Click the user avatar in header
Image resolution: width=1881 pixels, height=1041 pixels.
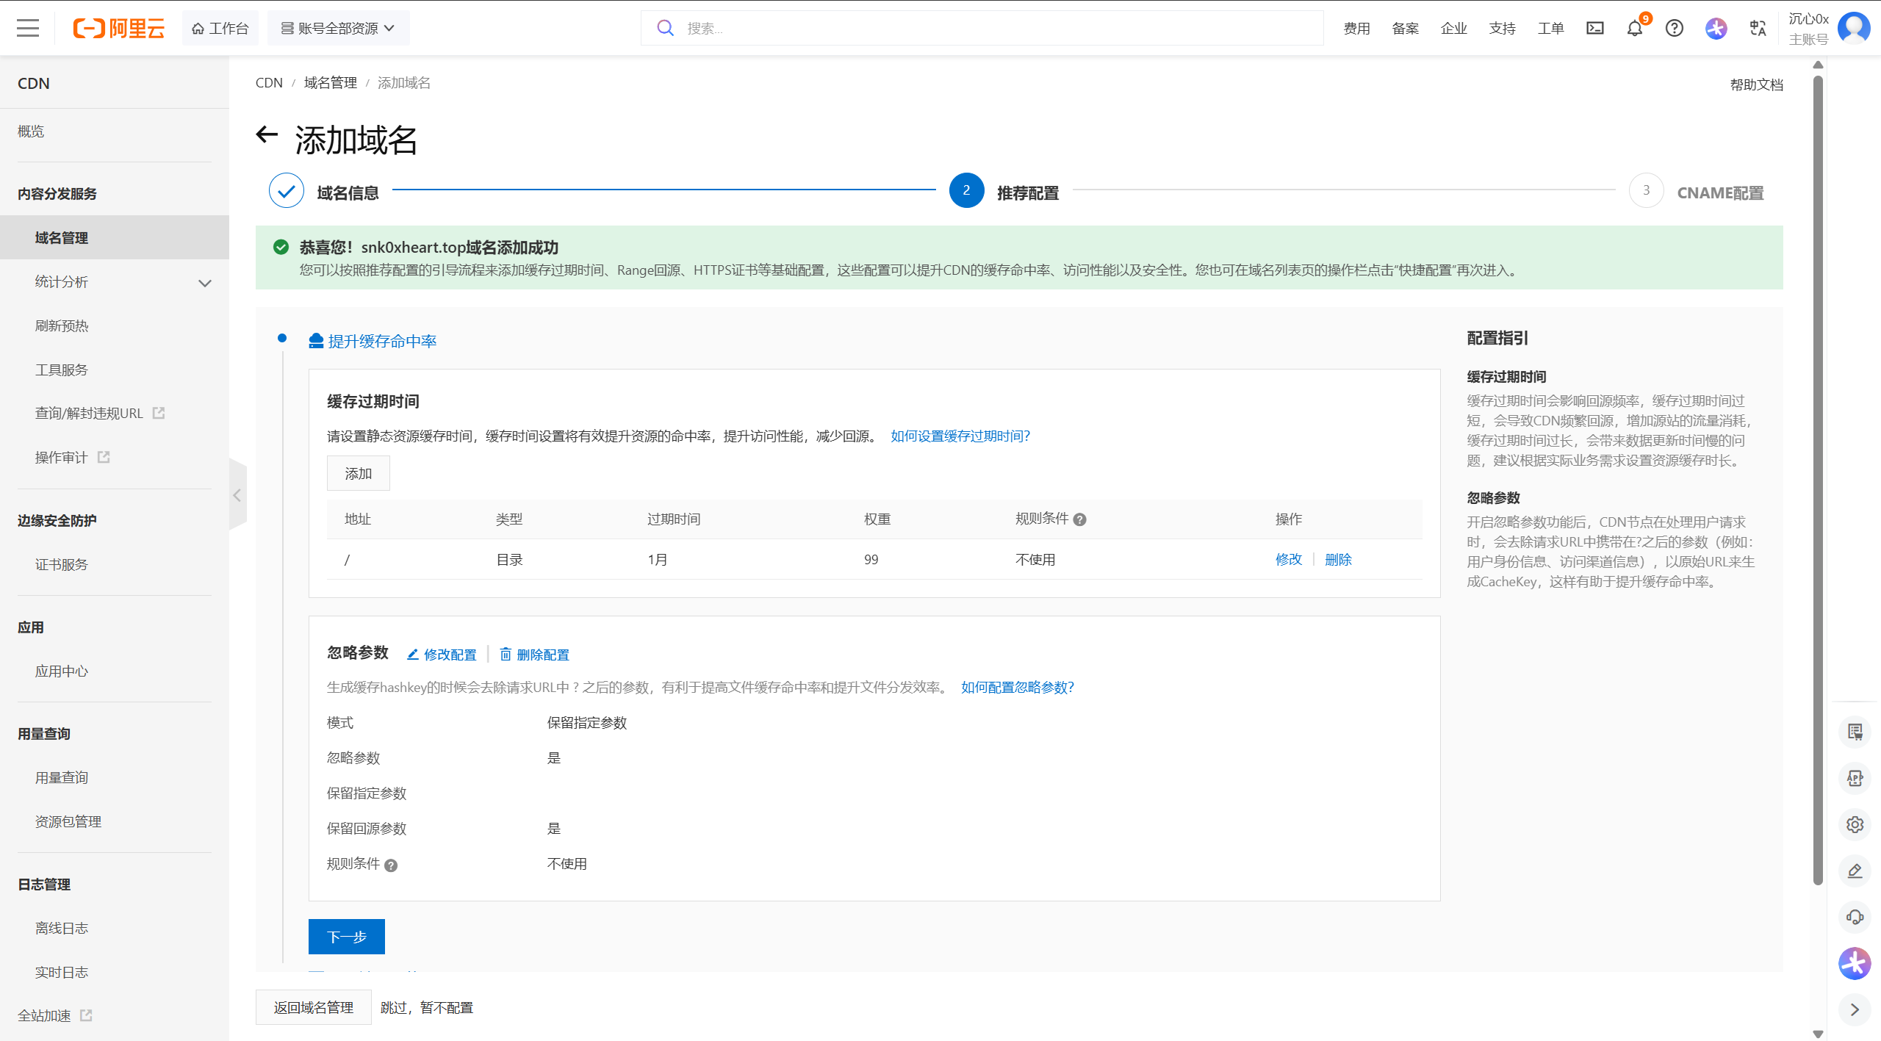(x=1853, y=29)
